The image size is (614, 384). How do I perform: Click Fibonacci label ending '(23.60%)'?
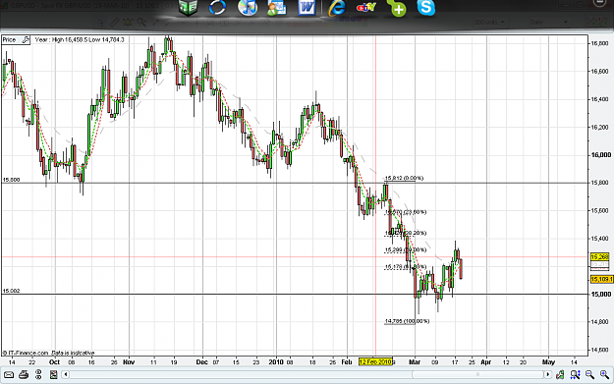tap(406, 212)
